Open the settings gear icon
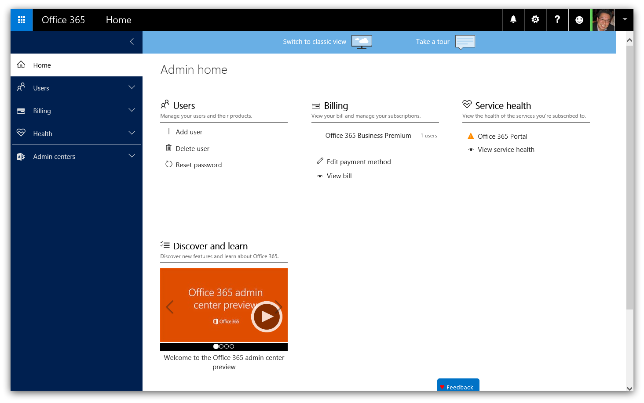Viewport: 644px width, 403px height. [x=535, y=20]
